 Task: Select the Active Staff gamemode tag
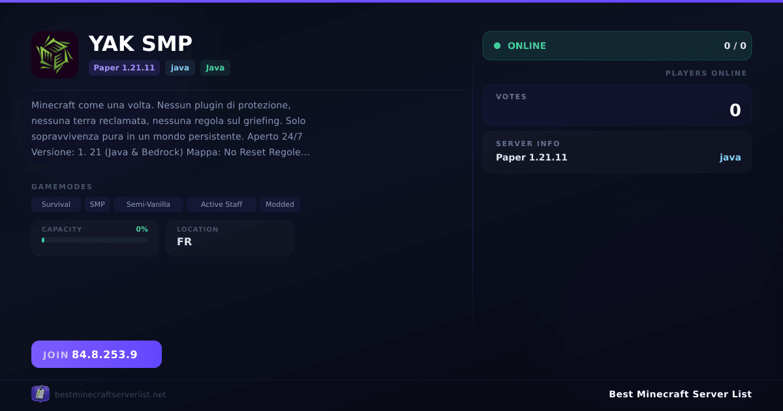tap(221, 204)
